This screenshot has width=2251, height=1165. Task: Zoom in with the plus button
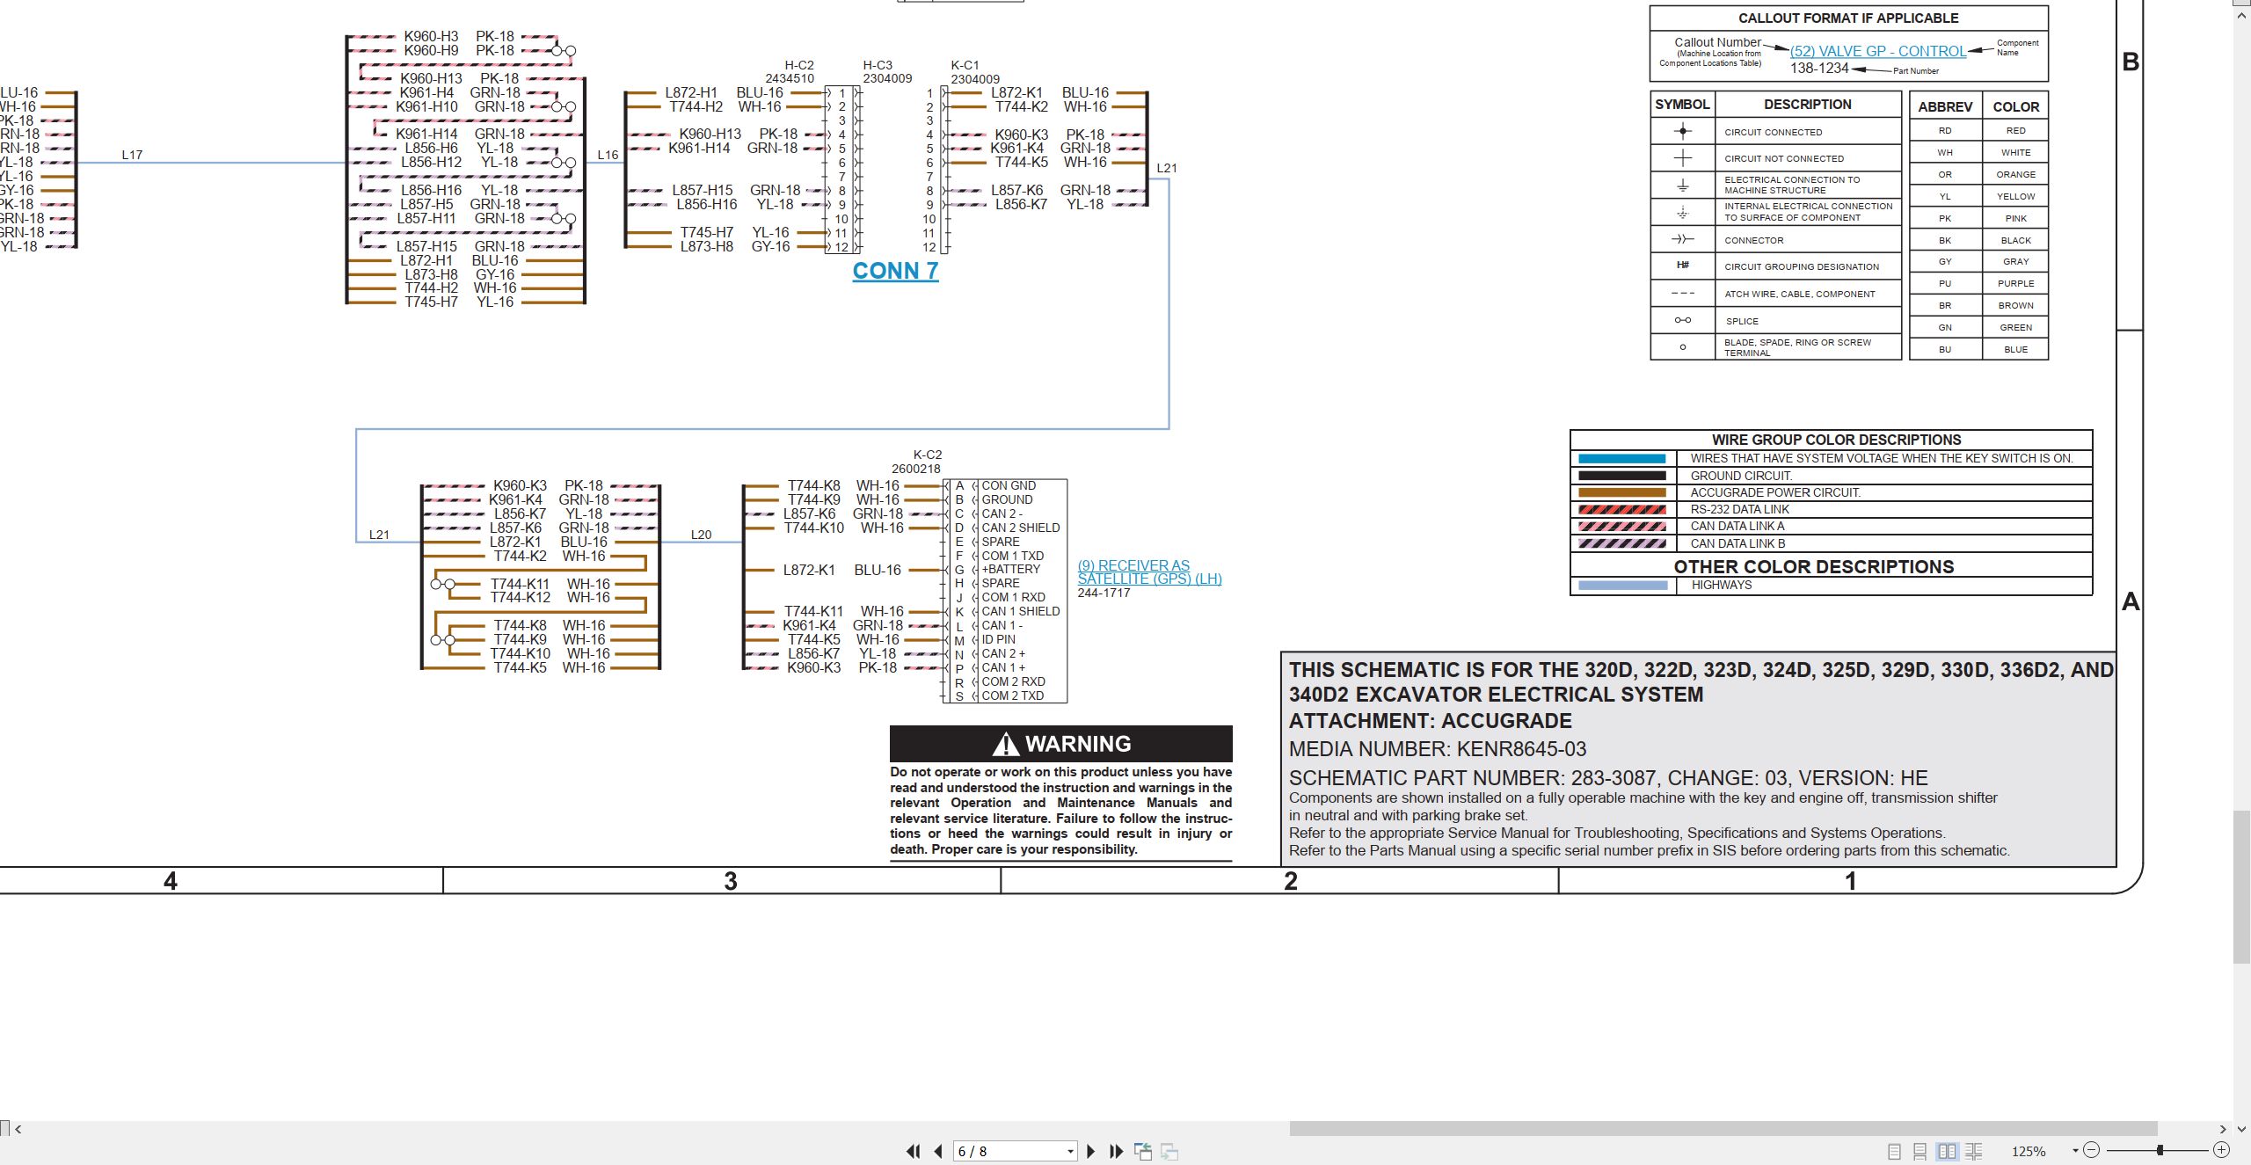pyautogui.click(x=2222, y=1150)
